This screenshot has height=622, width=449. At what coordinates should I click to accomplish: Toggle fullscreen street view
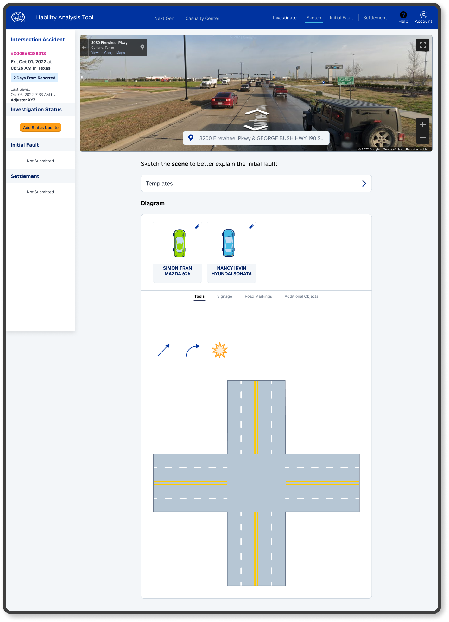[422, 45]
